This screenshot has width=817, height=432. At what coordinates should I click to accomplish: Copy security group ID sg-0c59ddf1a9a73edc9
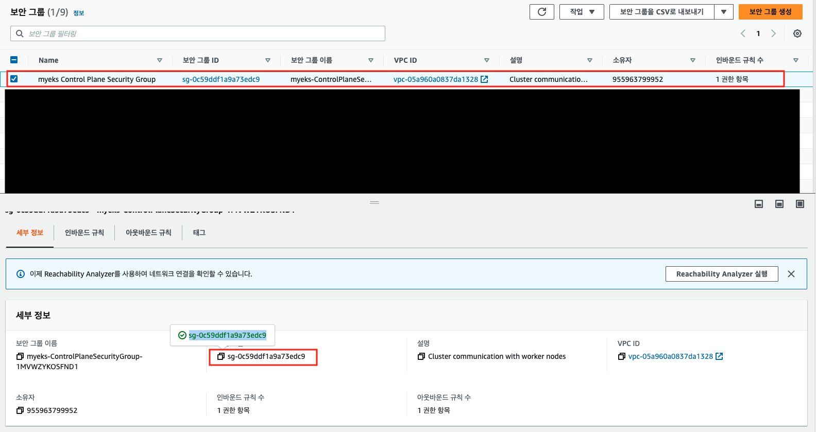click(x=221, y=356)
